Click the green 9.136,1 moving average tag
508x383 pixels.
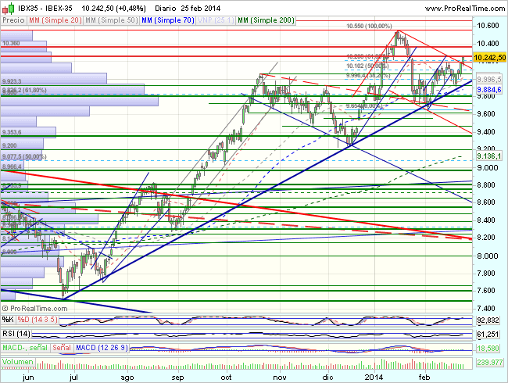[x=489, y=156]
